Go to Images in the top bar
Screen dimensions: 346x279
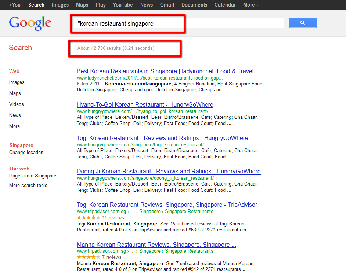[x=60, y=5]
